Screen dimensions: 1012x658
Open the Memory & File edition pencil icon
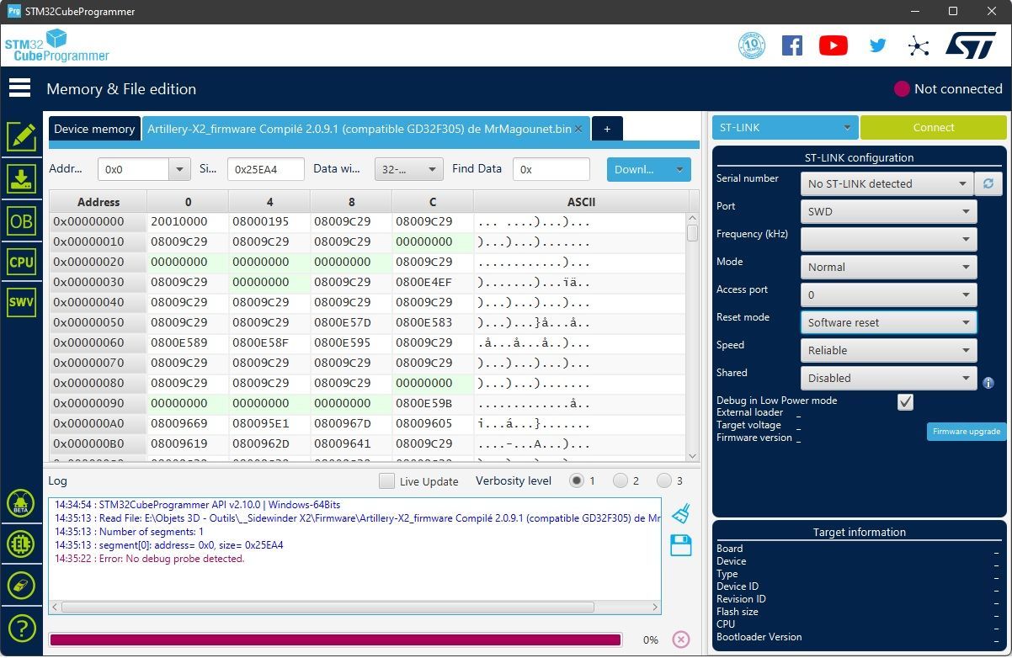[21, 136]
